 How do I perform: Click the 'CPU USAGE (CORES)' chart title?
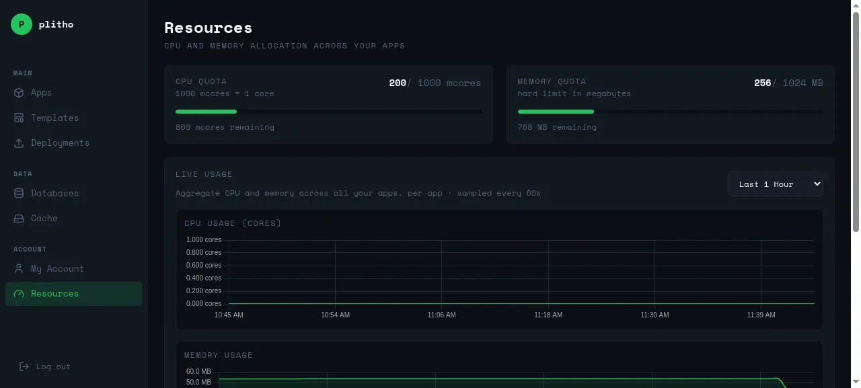coord(233,223)
